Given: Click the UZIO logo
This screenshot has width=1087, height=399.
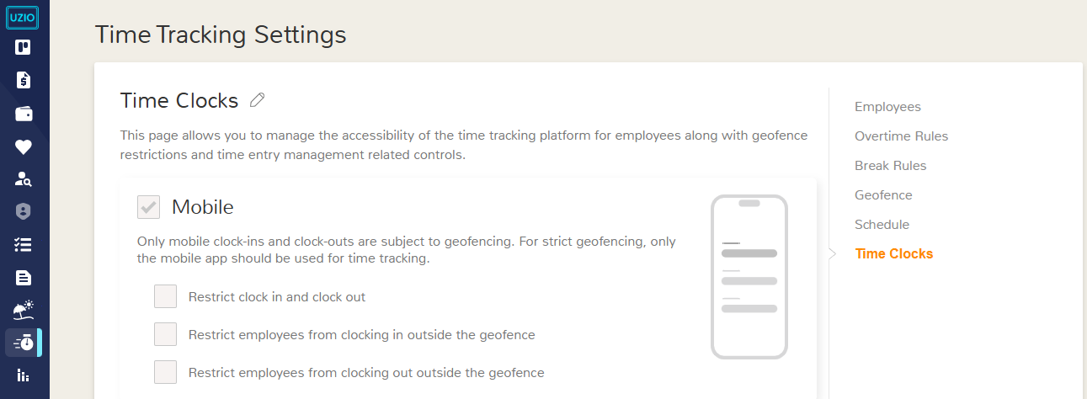Looking at the screenshot, I should [x=24, y=17].
